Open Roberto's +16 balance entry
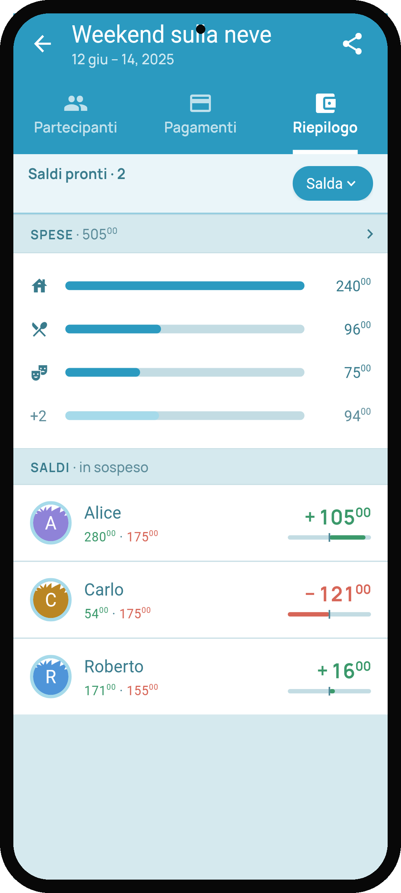 coord(200,676)
